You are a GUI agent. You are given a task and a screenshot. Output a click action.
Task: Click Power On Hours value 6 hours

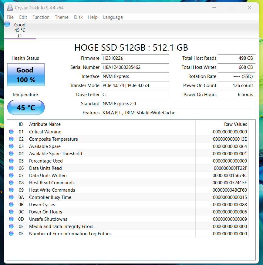(237, 95)
